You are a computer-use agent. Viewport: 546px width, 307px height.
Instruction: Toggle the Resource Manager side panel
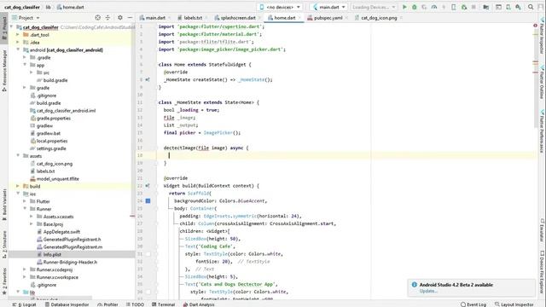pyautogui.click(x=4, y=71)
